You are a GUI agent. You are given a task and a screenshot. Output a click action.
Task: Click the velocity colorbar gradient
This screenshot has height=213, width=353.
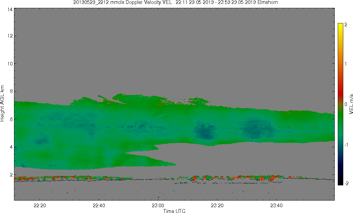(341, 104)
